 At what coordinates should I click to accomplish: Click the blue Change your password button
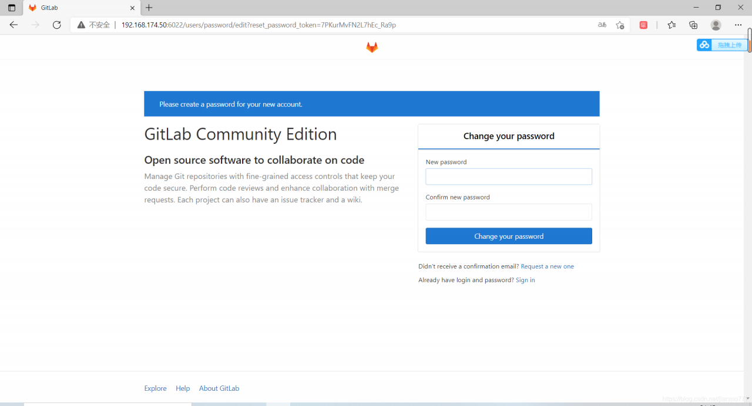click(509, 236)
